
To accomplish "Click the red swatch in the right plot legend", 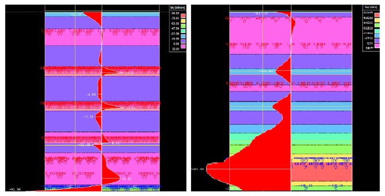I will (x=377, y=16).
